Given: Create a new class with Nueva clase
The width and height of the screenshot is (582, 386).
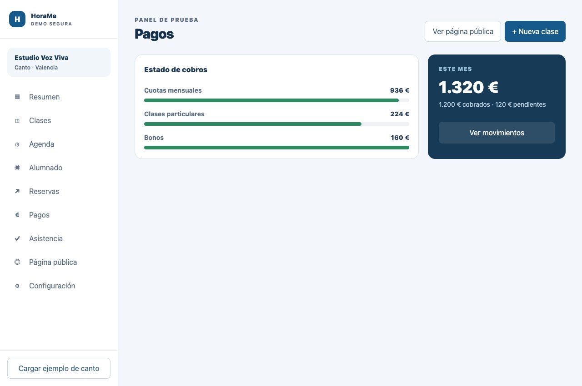Looking at the screenshot, I should (x=535, y=31).
